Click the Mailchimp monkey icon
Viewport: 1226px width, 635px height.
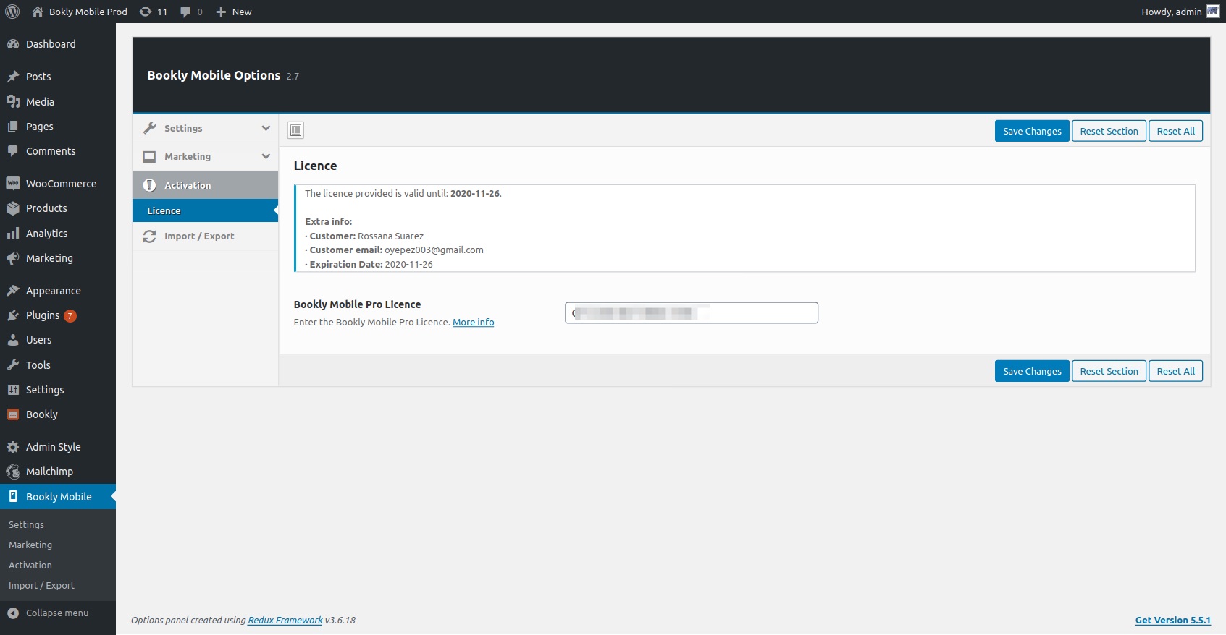[13, 472]
